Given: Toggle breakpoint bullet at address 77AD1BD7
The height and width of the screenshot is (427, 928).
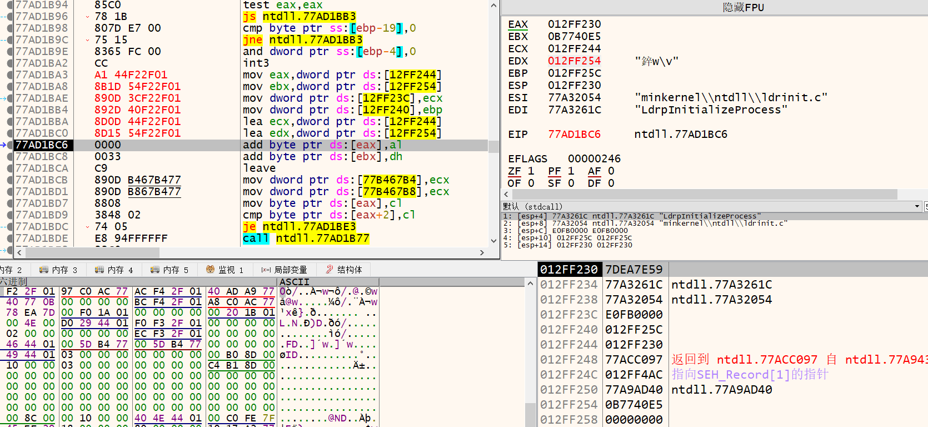Looking at the screenshot, I should [x=10, y=203].
